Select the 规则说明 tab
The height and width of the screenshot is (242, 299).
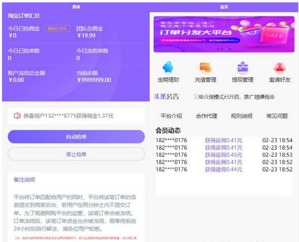(241, 116)
